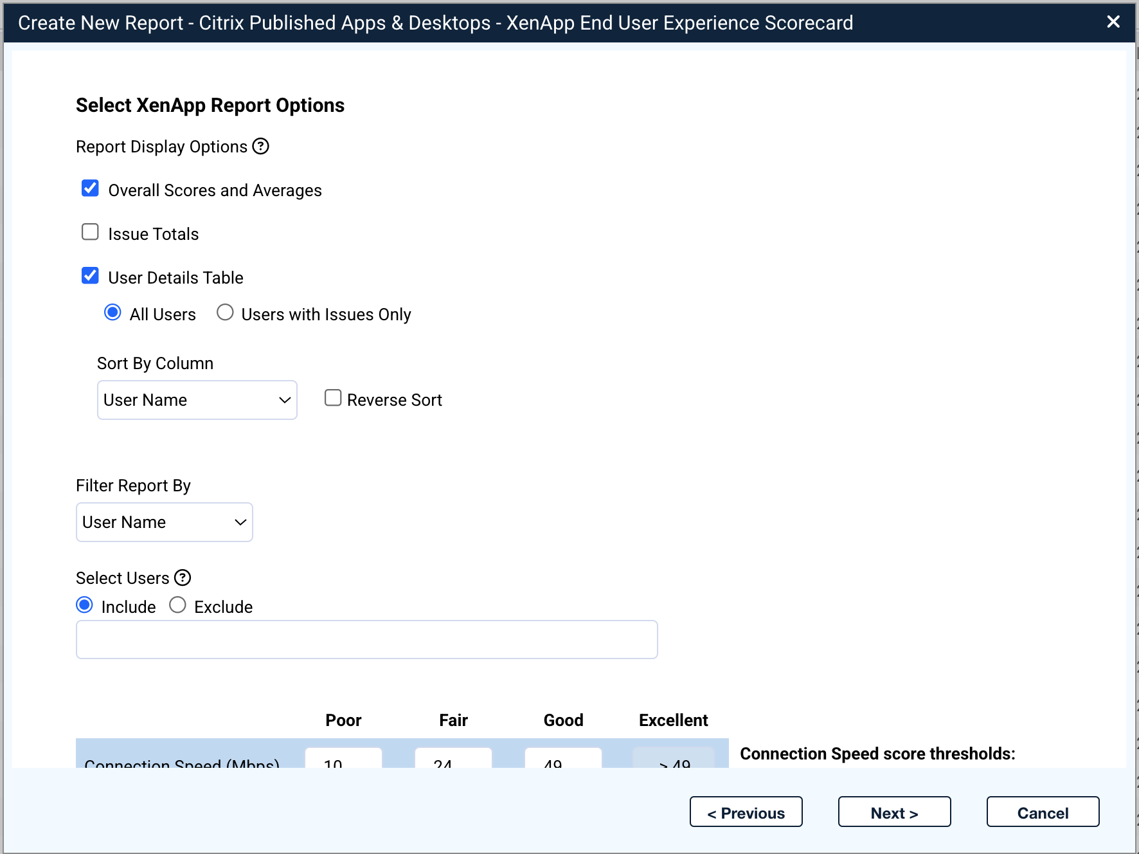Go back with the Previous button
This screenshot has width=1139, height=854.
click(746, 812)
